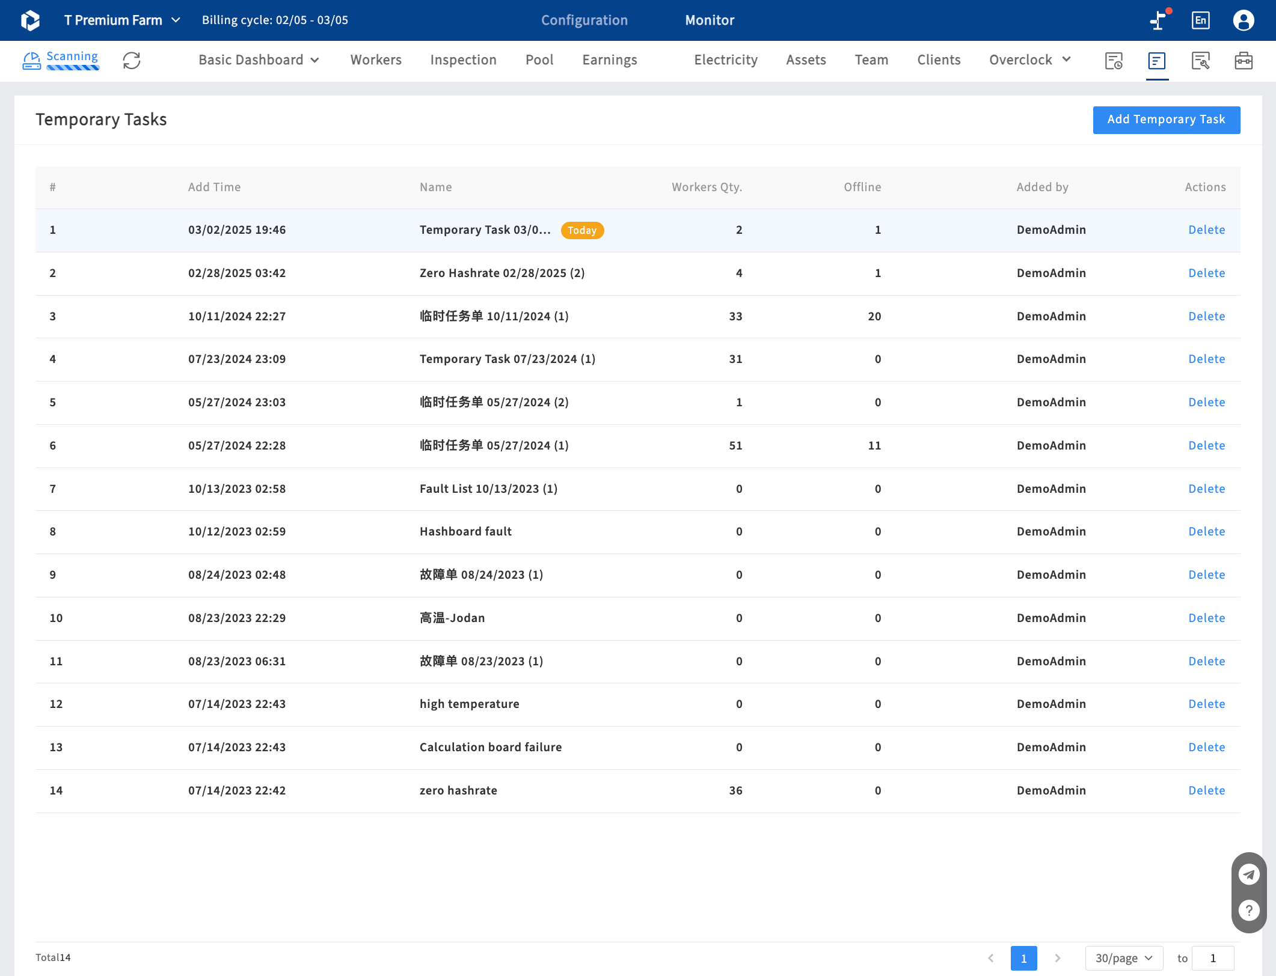Open the 30/page size selector
This screenshot has height=976, width=1276.
pyautogui.click(x=1123, y=958)
